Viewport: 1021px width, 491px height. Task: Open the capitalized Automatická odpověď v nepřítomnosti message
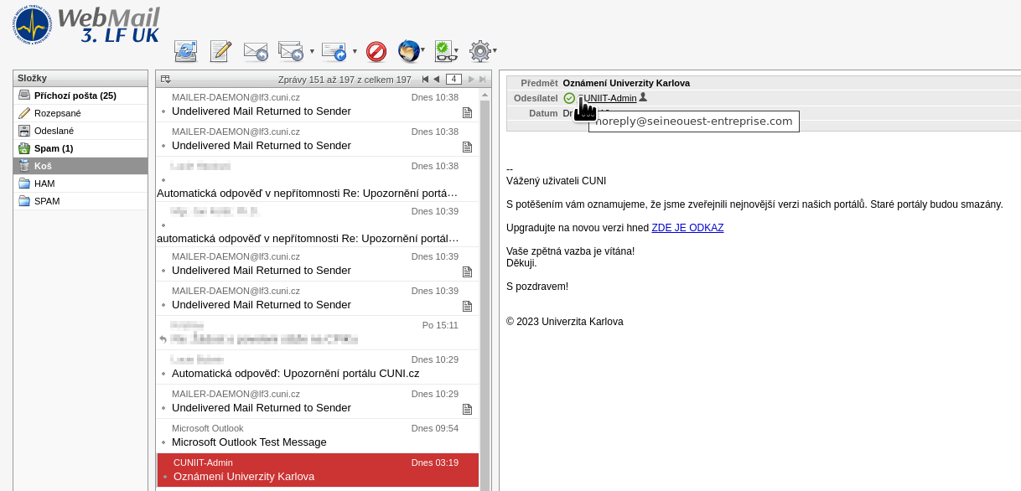[318, 179]
